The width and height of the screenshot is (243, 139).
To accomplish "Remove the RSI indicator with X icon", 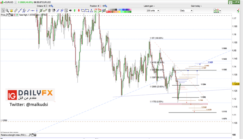I will click(x=35, y=135).
